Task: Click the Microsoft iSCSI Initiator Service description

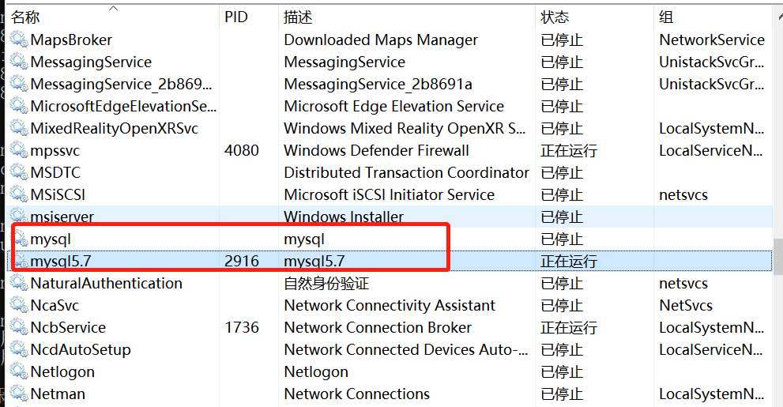Action: tap(389, 194)
